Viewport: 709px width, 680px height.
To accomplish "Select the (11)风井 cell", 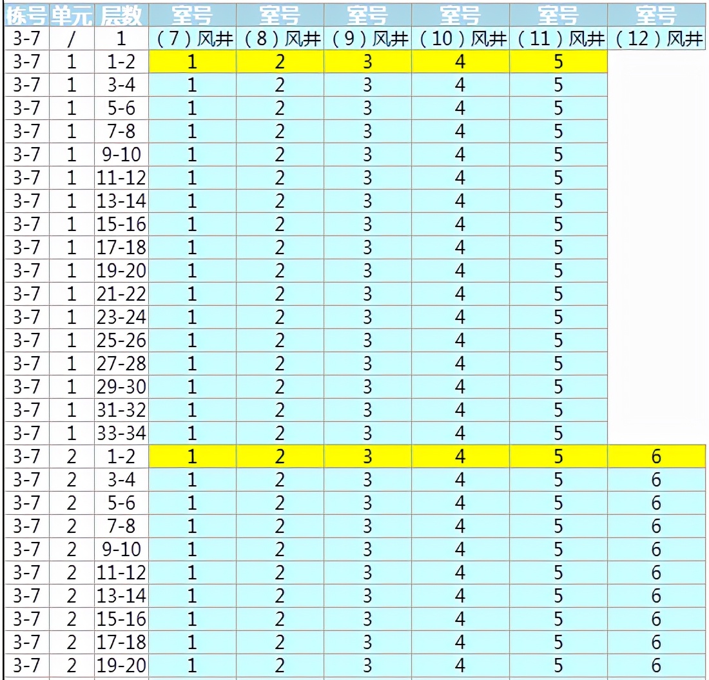I will coord(558,39).
